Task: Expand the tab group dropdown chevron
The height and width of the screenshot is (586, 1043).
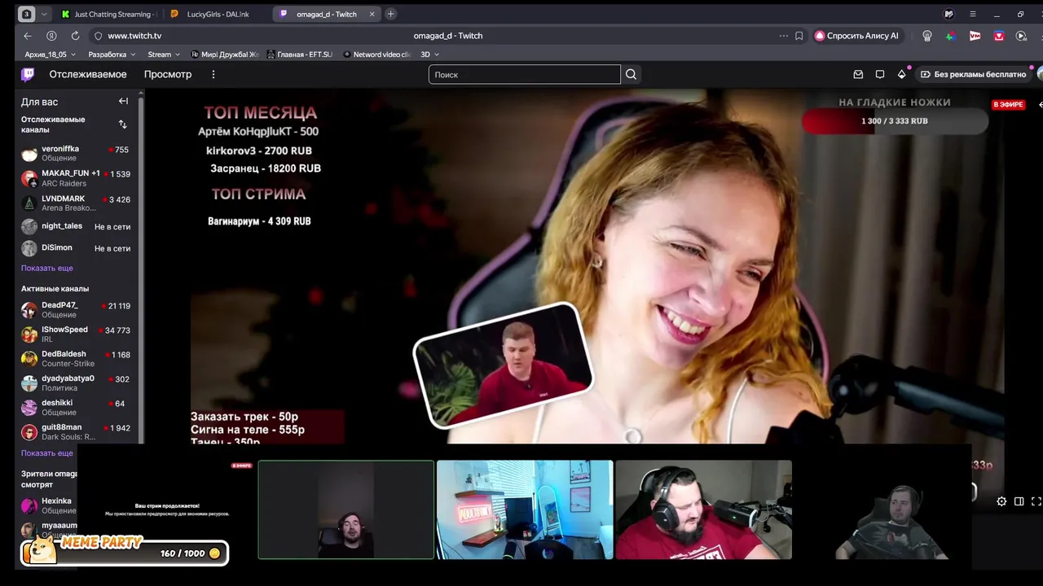Action: click(x=44, y=14)
